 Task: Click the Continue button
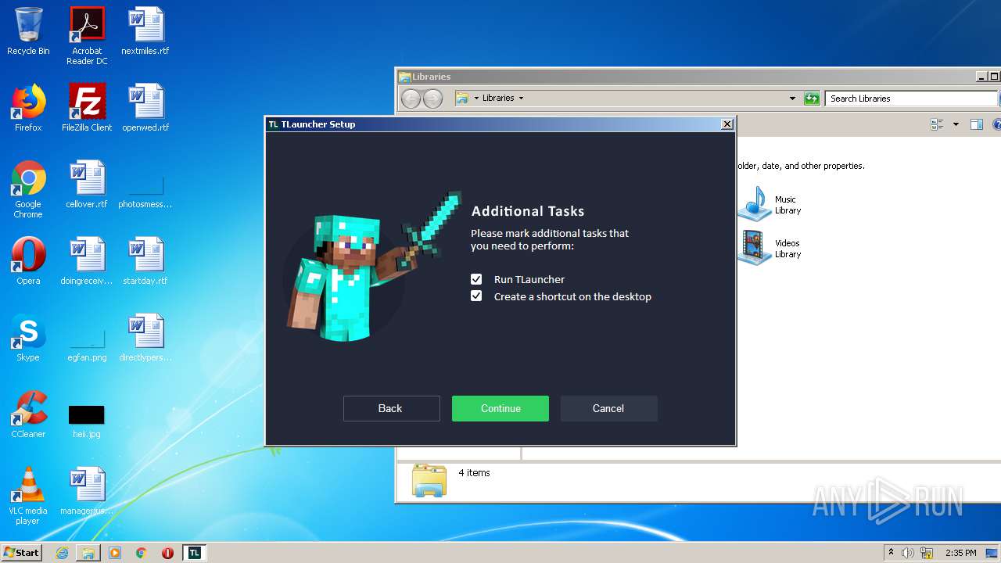pos(500,408)
